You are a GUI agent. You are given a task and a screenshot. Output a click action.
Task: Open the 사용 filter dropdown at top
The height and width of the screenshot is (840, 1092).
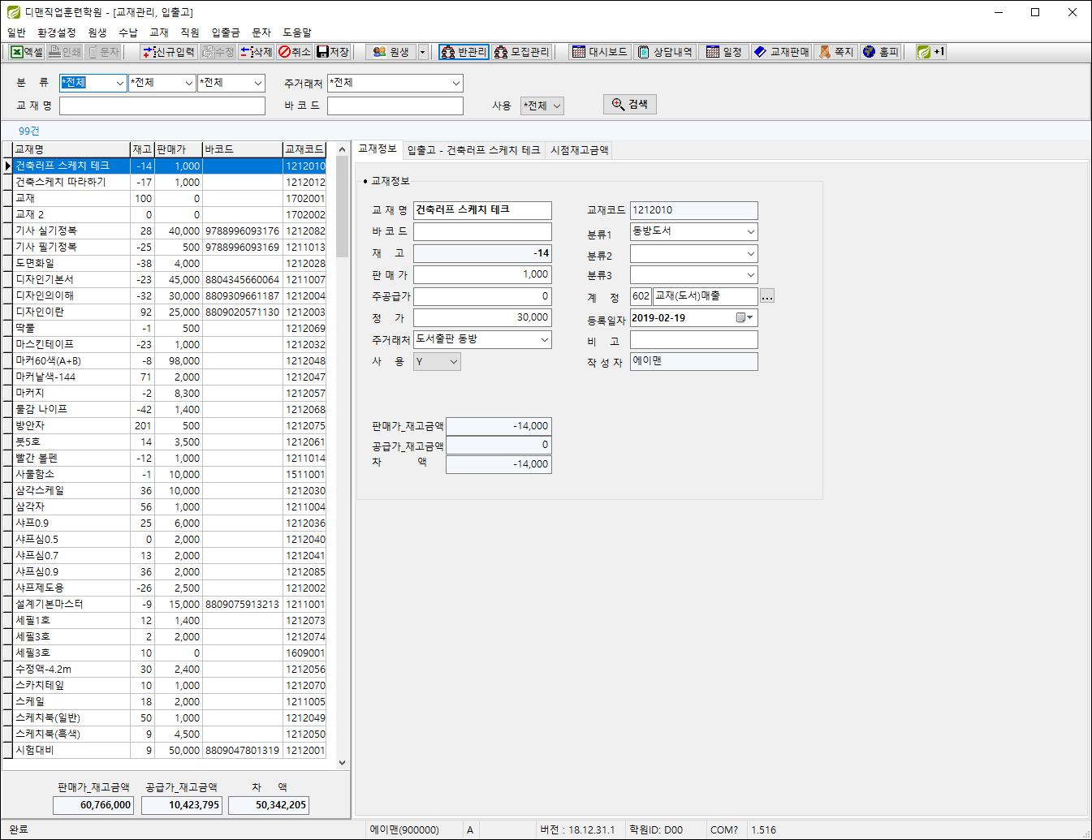557,106
